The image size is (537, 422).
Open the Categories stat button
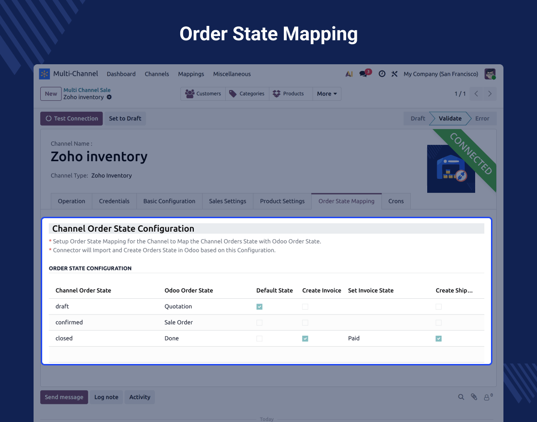247,94
